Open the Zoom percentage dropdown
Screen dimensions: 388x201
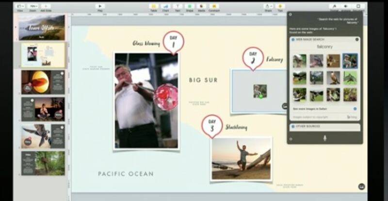(33, 6)
